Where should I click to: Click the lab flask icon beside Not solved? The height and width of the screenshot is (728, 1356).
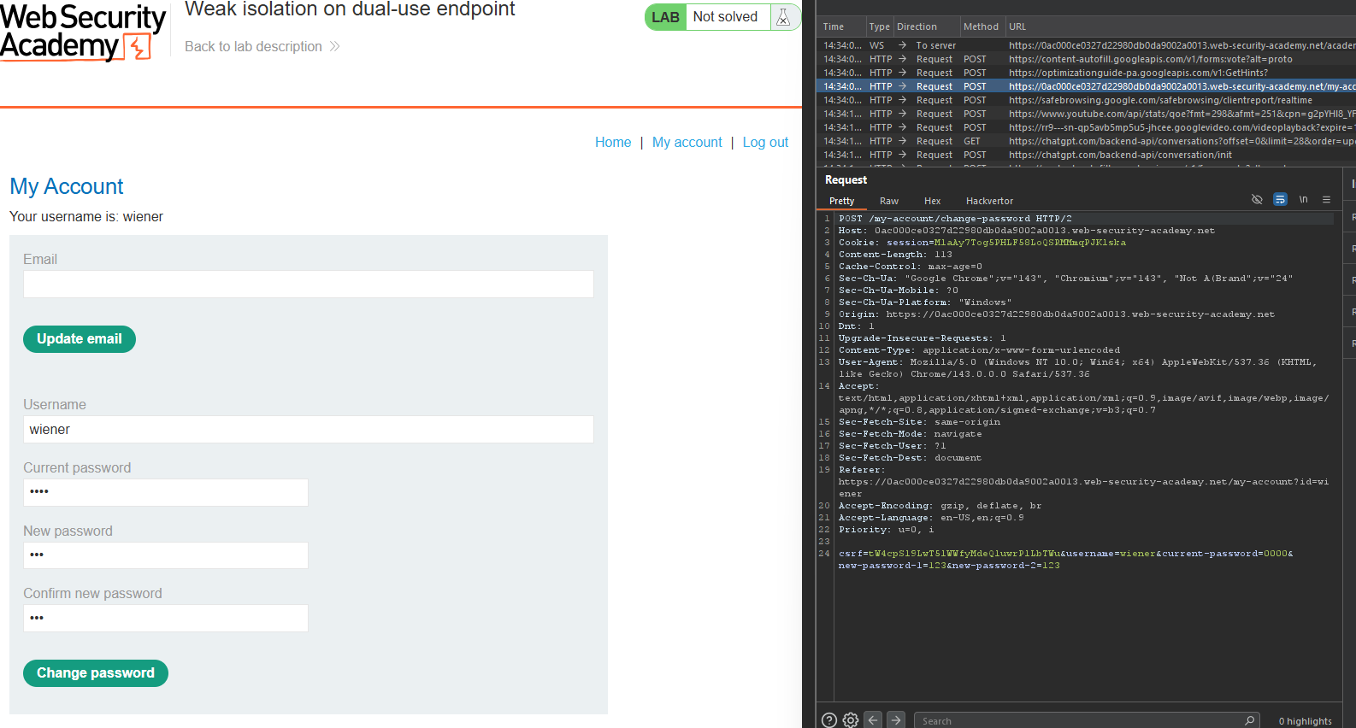click(783, 17)
